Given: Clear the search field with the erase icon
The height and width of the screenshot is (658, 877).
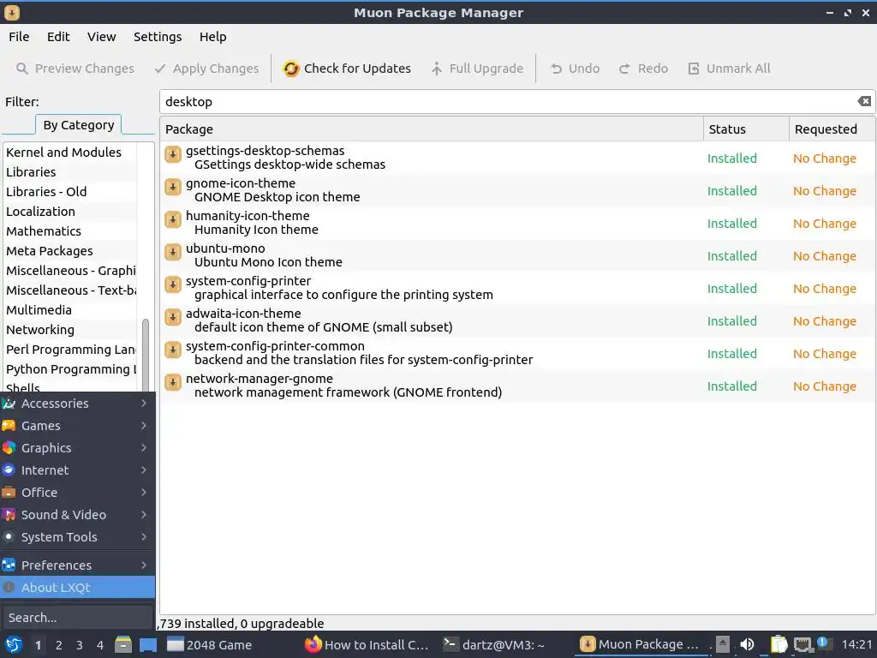Looking at the screenshot, I should point(863,101).
